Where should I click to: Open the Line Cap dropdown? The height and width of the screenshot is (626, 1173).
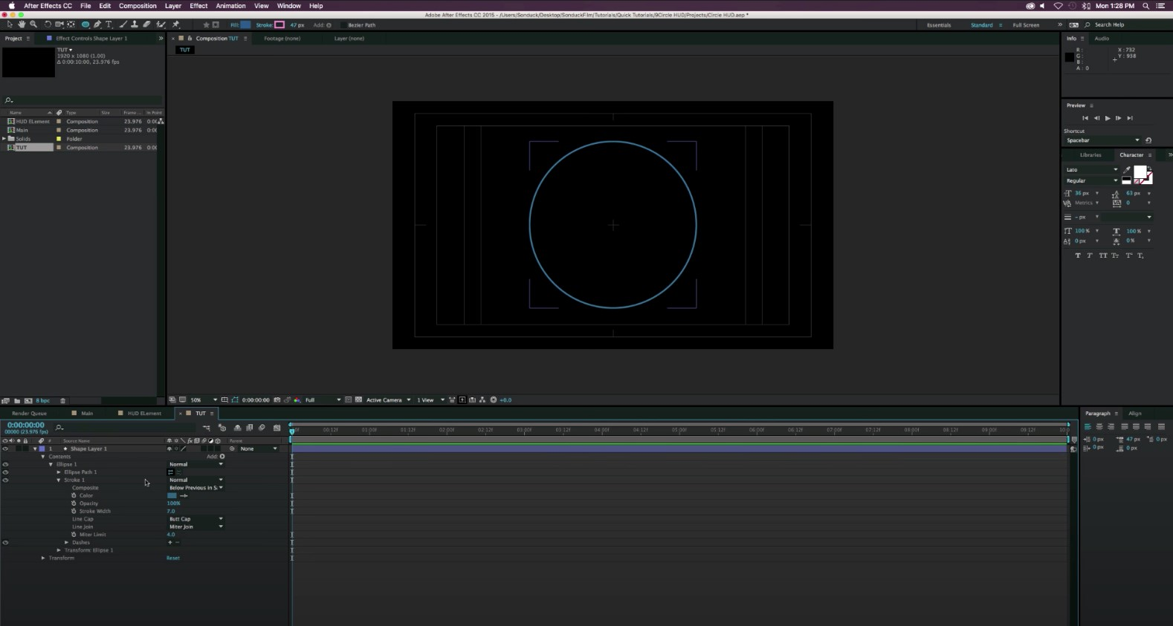pos(195,519)
